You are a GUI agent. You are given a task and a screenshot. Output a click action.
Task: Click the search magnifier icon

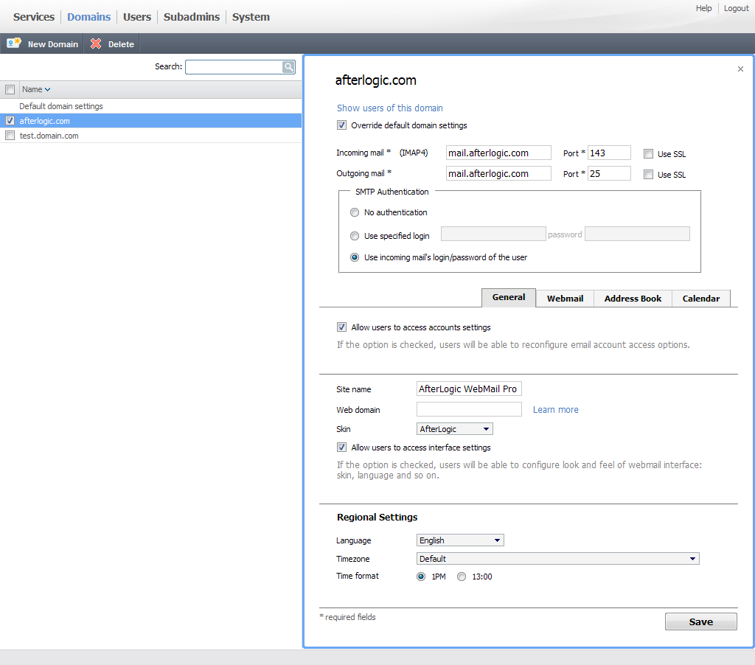tap(288, 67)
